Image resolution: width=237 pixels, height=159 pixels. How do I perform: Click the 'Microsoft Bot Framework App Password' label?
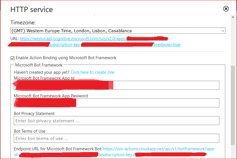tap(51, 96)
